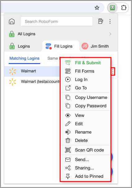
Task: Click the Fill Forms icon
Action: [68, 71]
